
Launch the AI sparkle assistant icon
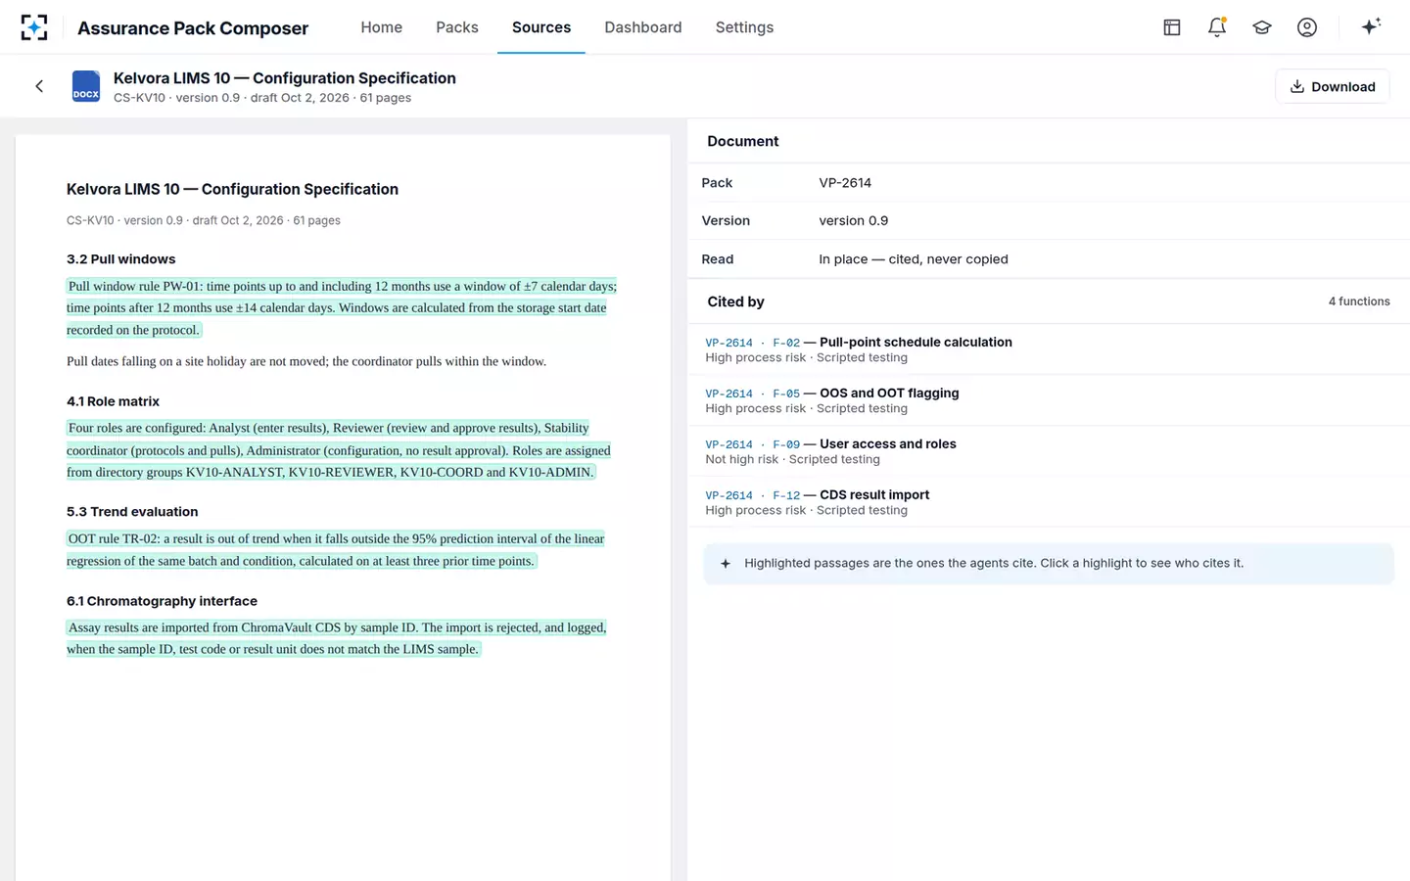1371,26
